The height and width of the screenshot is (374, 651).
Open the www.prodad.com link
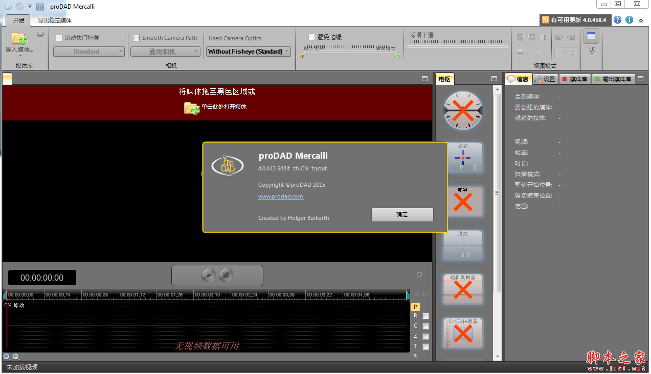pos(281,196)
